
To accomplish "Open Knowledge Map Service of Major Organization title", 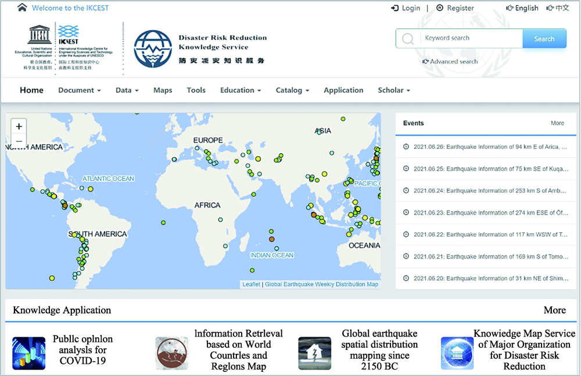I will point(524,350).
